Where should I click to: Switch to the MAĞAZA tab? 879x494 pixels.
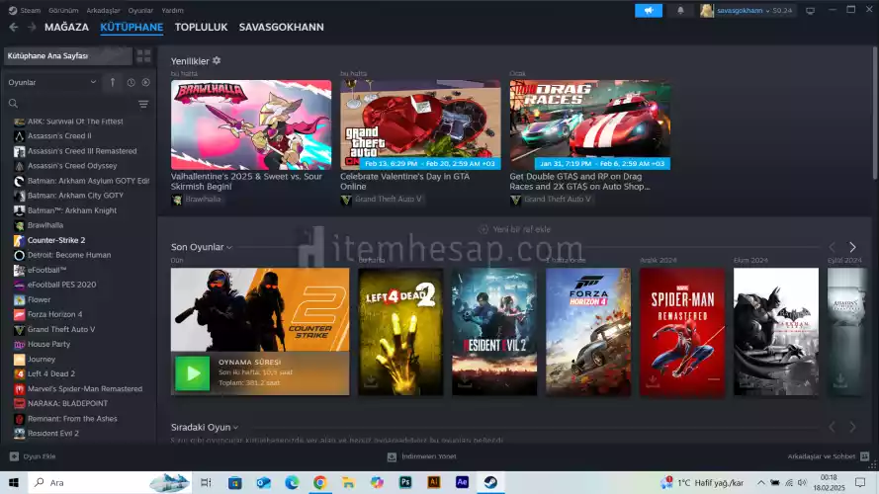(x=66, y=28)
